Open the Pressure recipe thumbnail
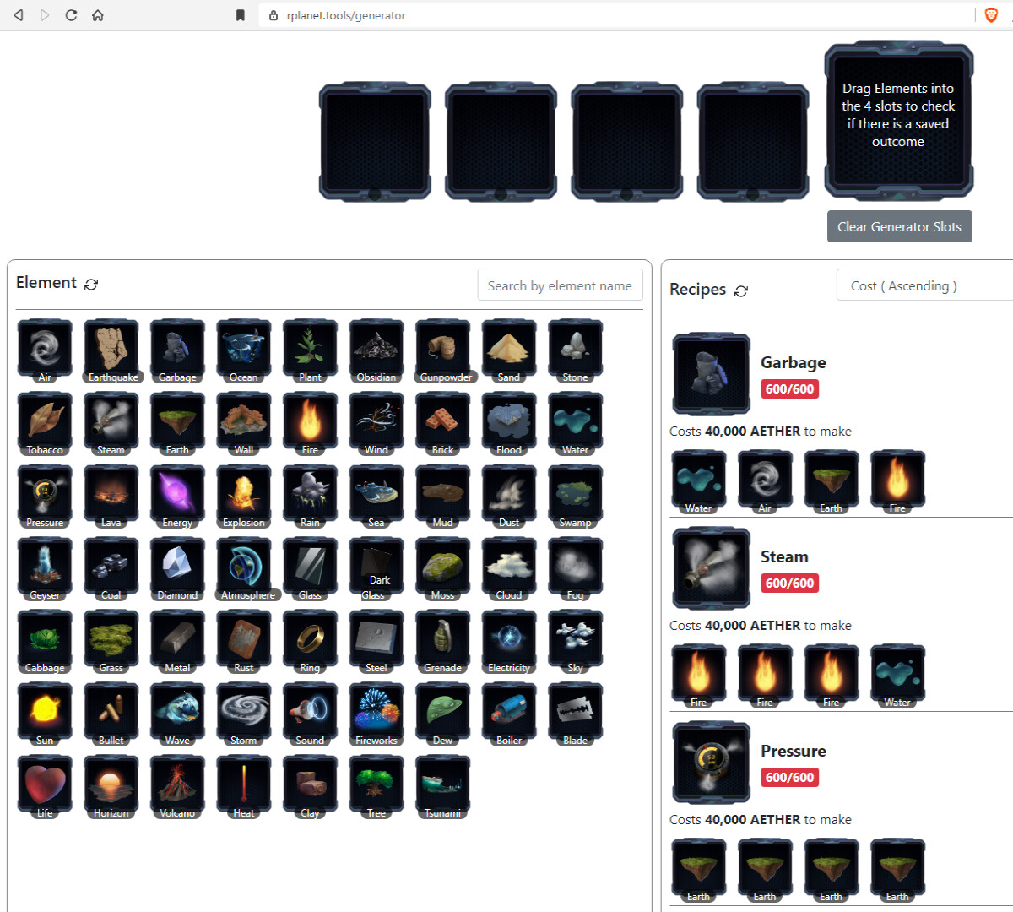Viewport: 1013px width, 912px height. [711, 762]
